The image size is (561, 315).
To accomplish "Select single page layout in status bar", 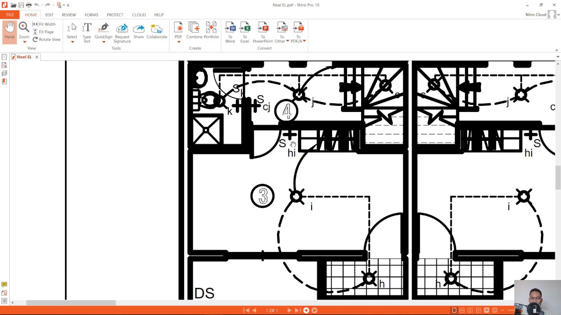I will (454, 310).
